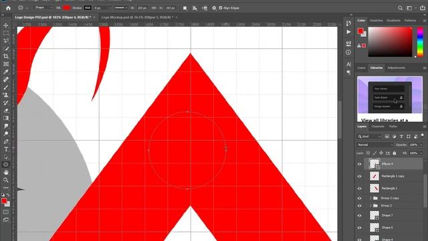Viewport: 428px width, 241px height.
Task: Toggle the lock all layer button
Action: click(394, 153)
